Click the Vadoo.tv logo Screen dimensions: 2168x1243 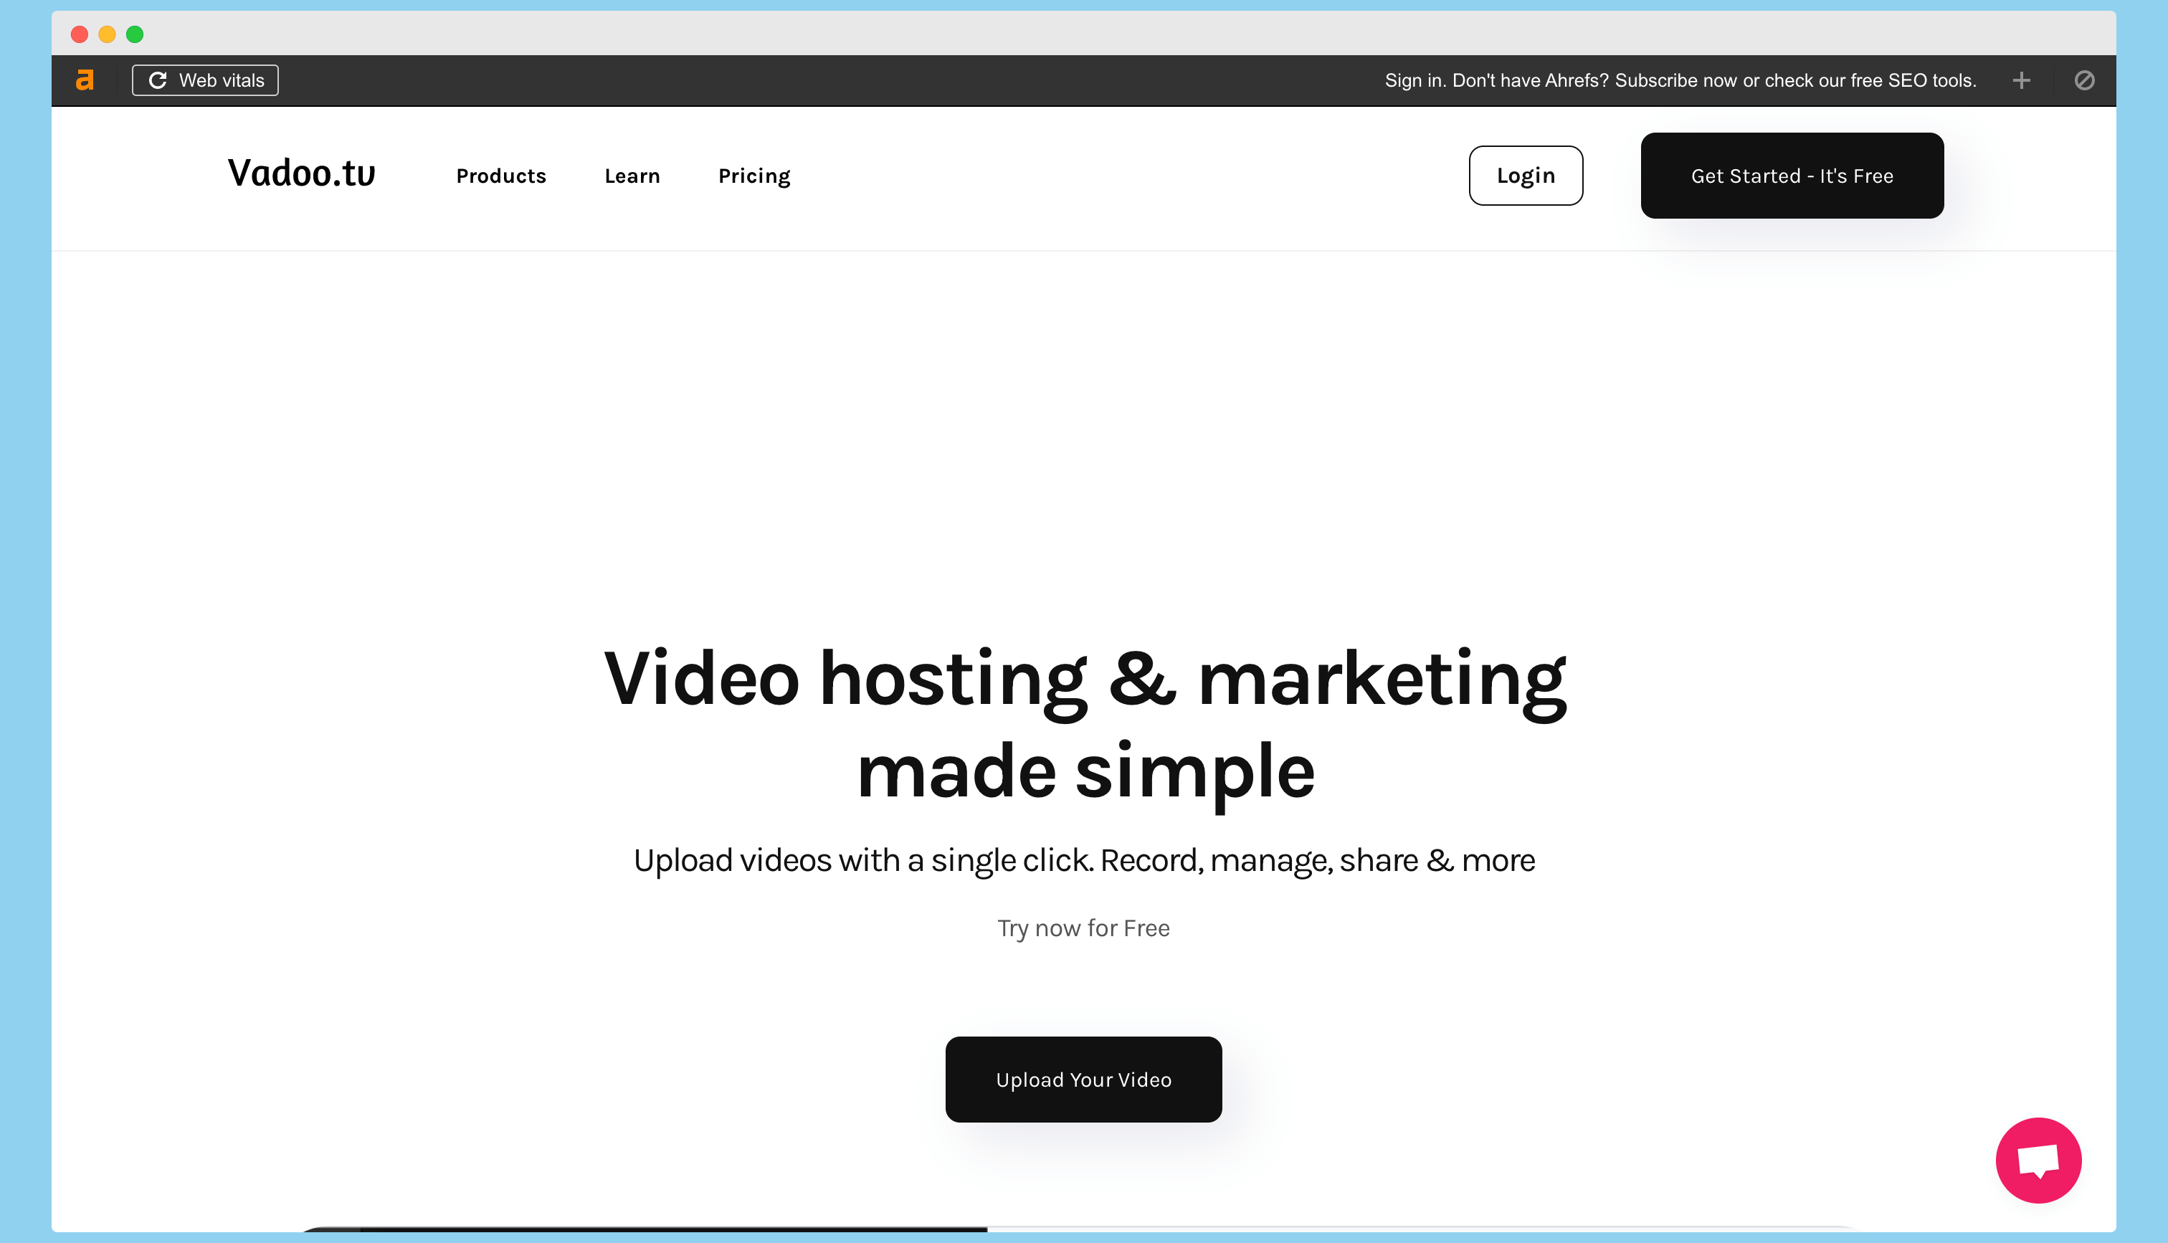301,173
